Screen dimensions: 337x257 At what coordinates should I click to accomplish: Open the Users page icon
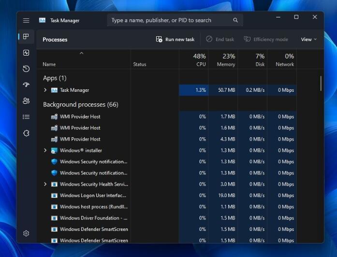pos(26,101)
